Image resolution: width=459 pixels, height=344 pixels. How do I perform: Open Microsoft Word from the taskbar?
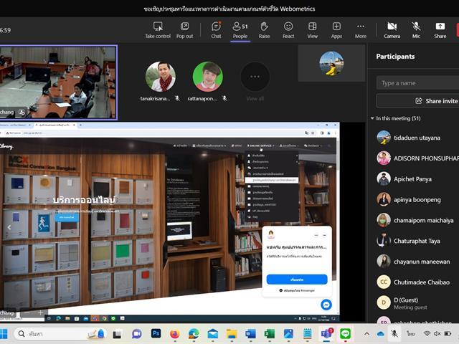(x=250, y=333)
